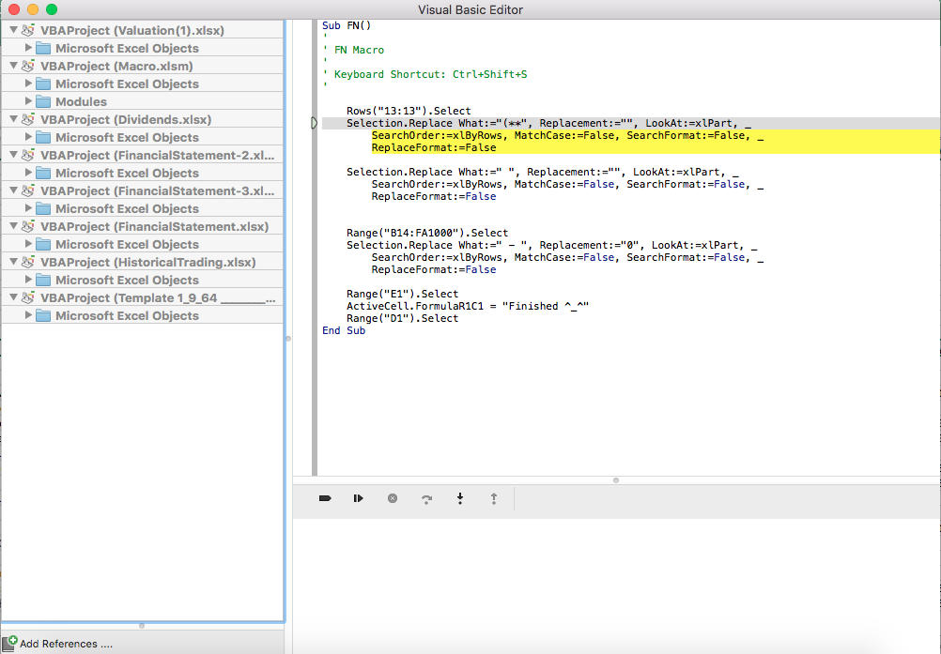Click the Step Over arrow icon
Viewport: 941px width, 654px height.
pyautogui.click(x=426, y=499)
